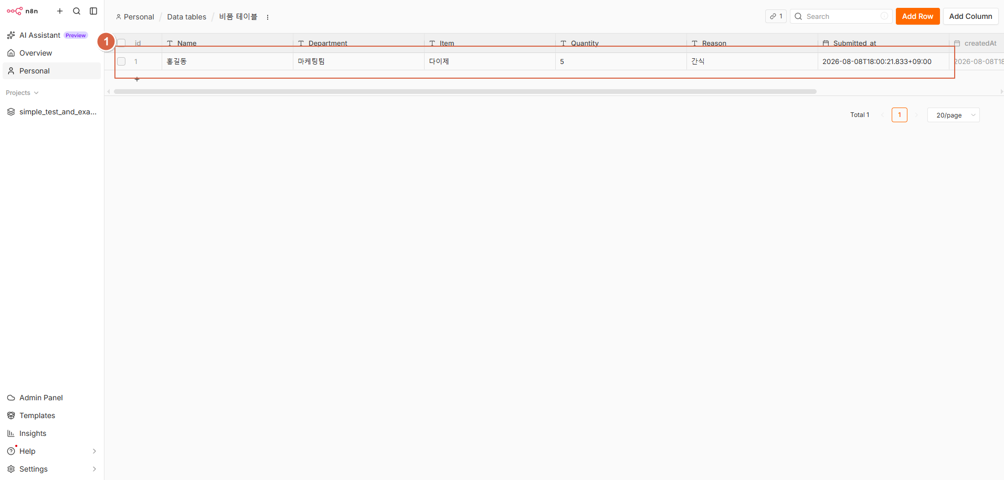Select the Submitted_at timestamp cell
The width and height of the screenshot is (1004, 480).
(x=883, y=61)
